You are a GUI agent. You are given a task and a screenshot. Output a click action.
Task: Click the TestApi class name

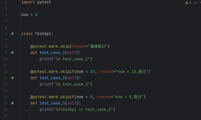(x=43, y=34)
